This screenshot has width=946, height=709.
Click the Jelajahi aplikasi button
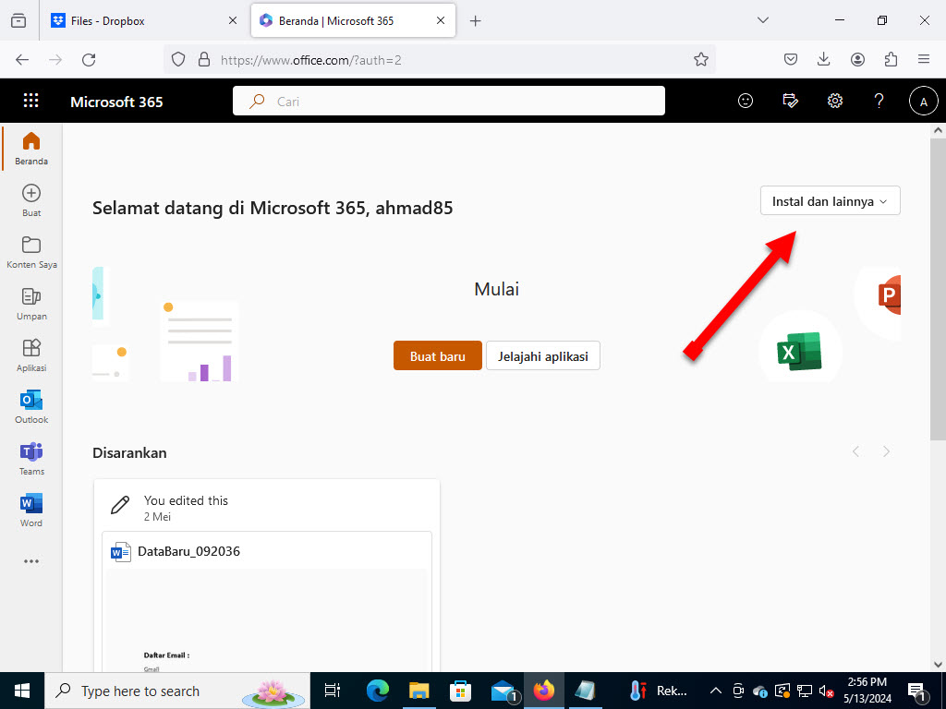[x=543, y=355]
